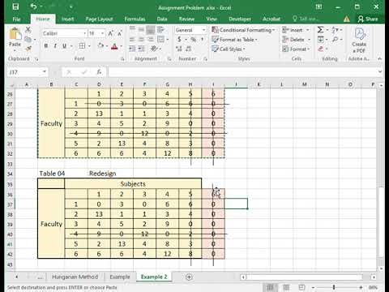Click the Delete cells button
Image resolution: width=389 pixels, height=292 pixels.
[296, 40]
